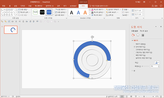
Task: Select 그라데이션 채우기 (gradient fill) radio
Action: point(135,50)
